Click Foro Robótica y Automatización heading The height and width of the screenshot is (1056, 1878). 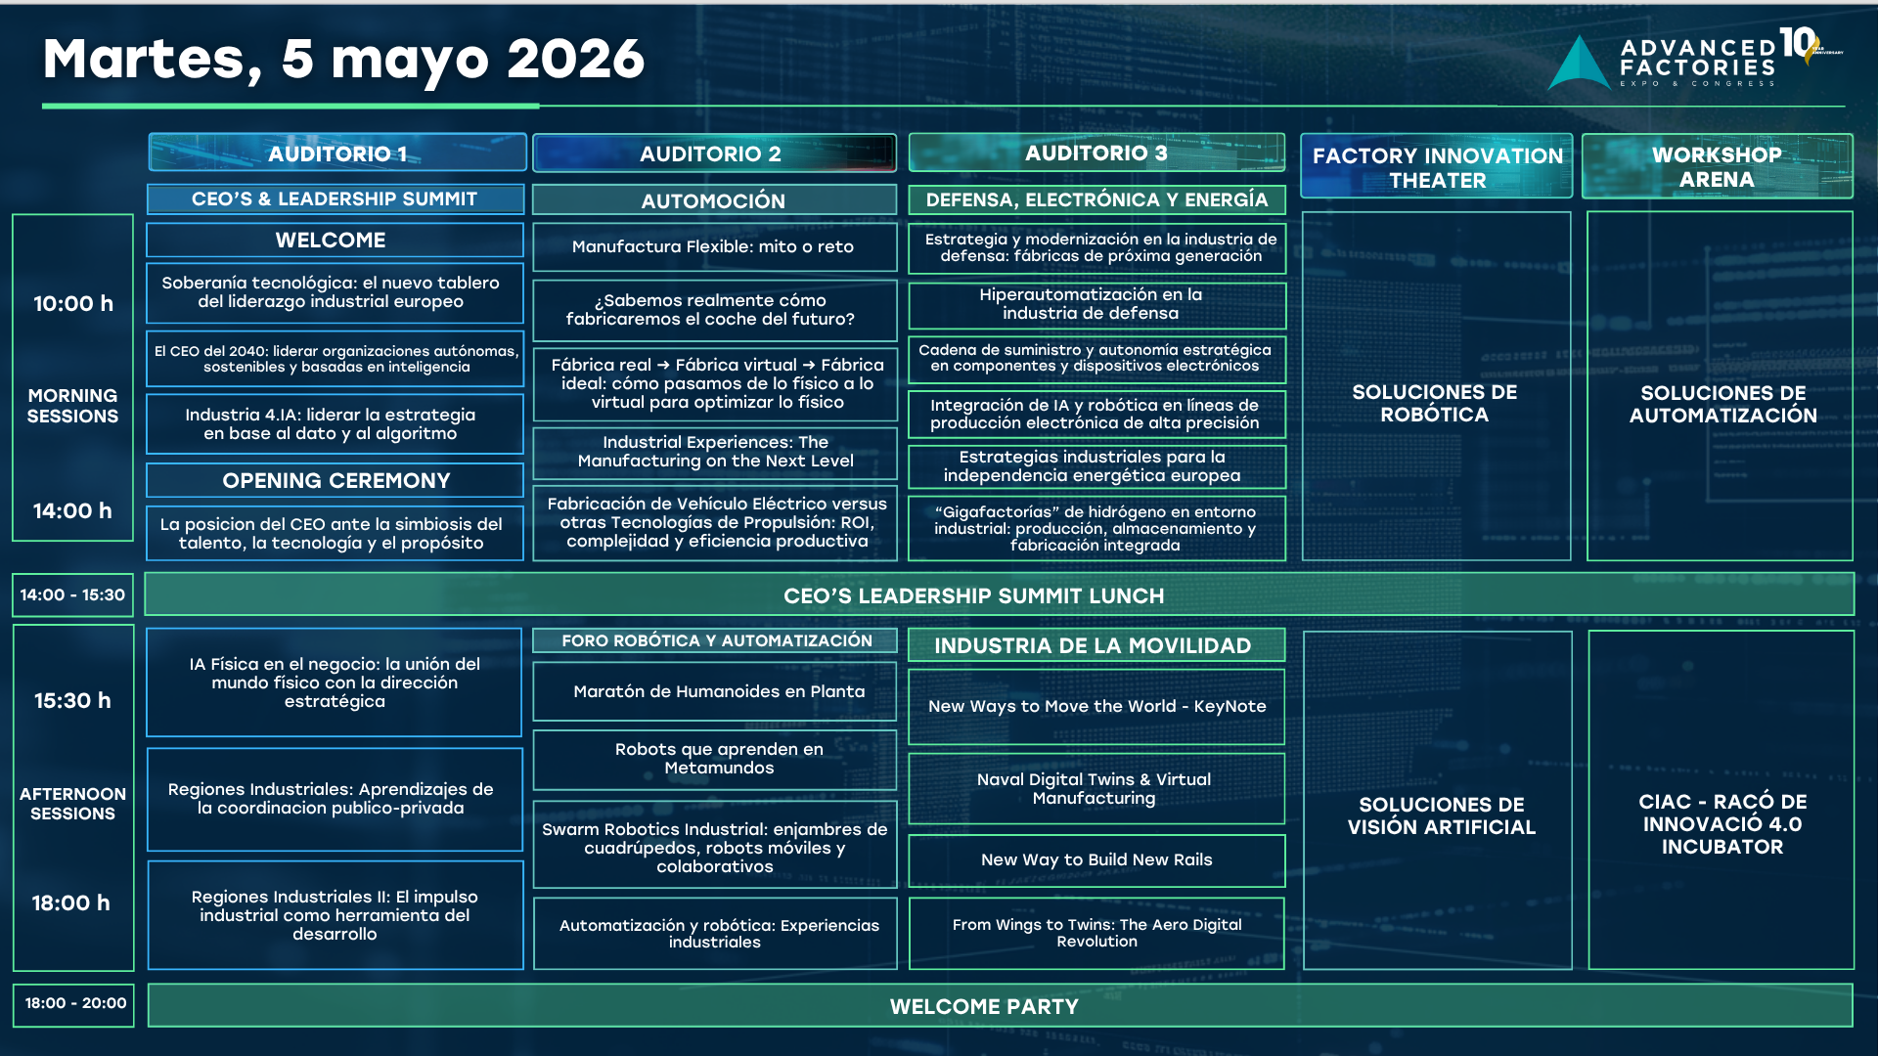click(x=715, y=640)
